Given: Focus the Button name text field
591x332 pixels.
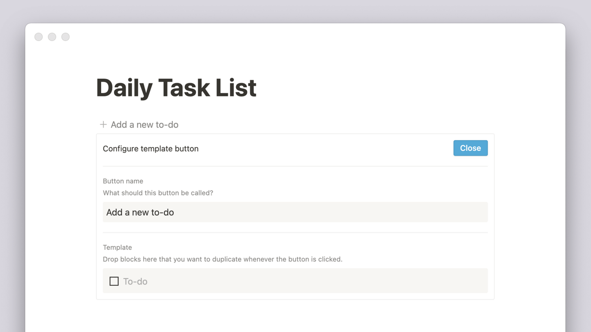Looking at the screenshot, I should [295, 212].
